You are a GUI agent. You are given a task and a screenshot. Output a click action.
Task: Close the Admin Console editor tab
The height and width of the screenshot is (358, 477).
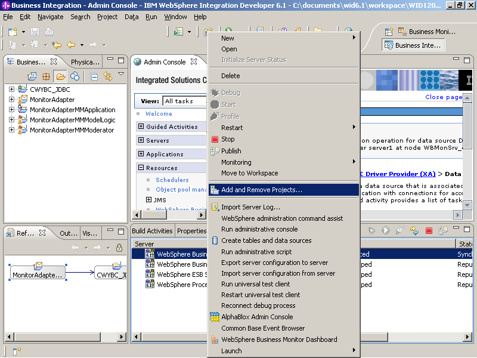pyautogui.click(x=194, y=62)
